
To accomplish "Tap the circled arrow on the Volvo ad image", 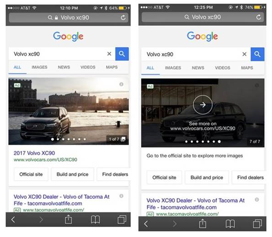I will (x=202, y=105).
